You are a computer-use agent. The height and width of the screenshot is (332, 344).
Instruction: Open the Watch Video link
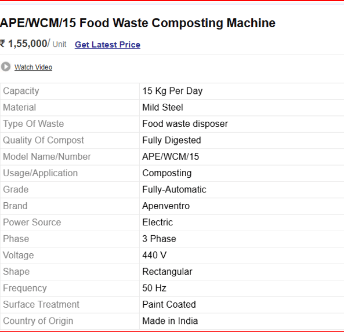[33, 67]
